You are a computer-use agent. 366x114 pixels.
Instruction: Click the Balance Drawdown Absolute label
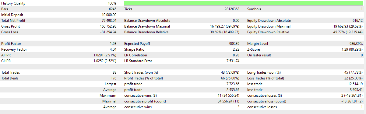click(147, 21)
